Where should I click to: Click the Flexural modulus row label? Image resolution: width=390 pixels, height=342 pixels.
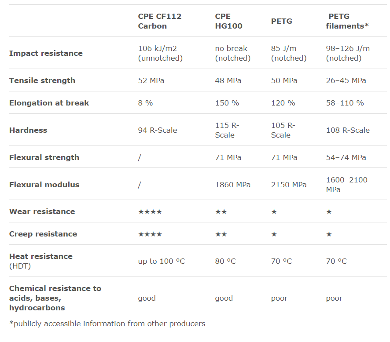(x=44, y=185)
